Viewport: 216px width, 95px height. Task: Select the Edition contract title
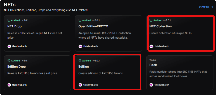click(83, 67)
